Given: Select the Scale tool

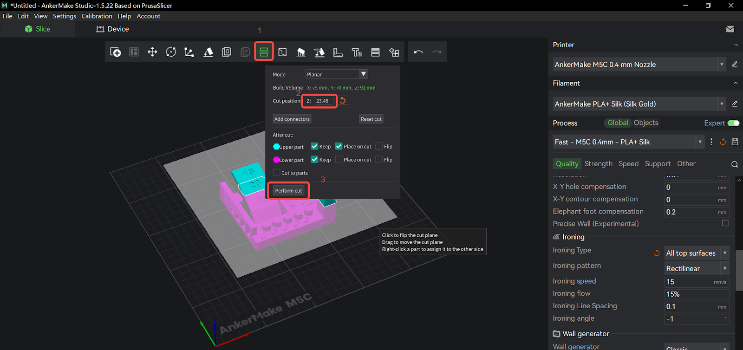Looking at the screenshot, I should (189, 52).
